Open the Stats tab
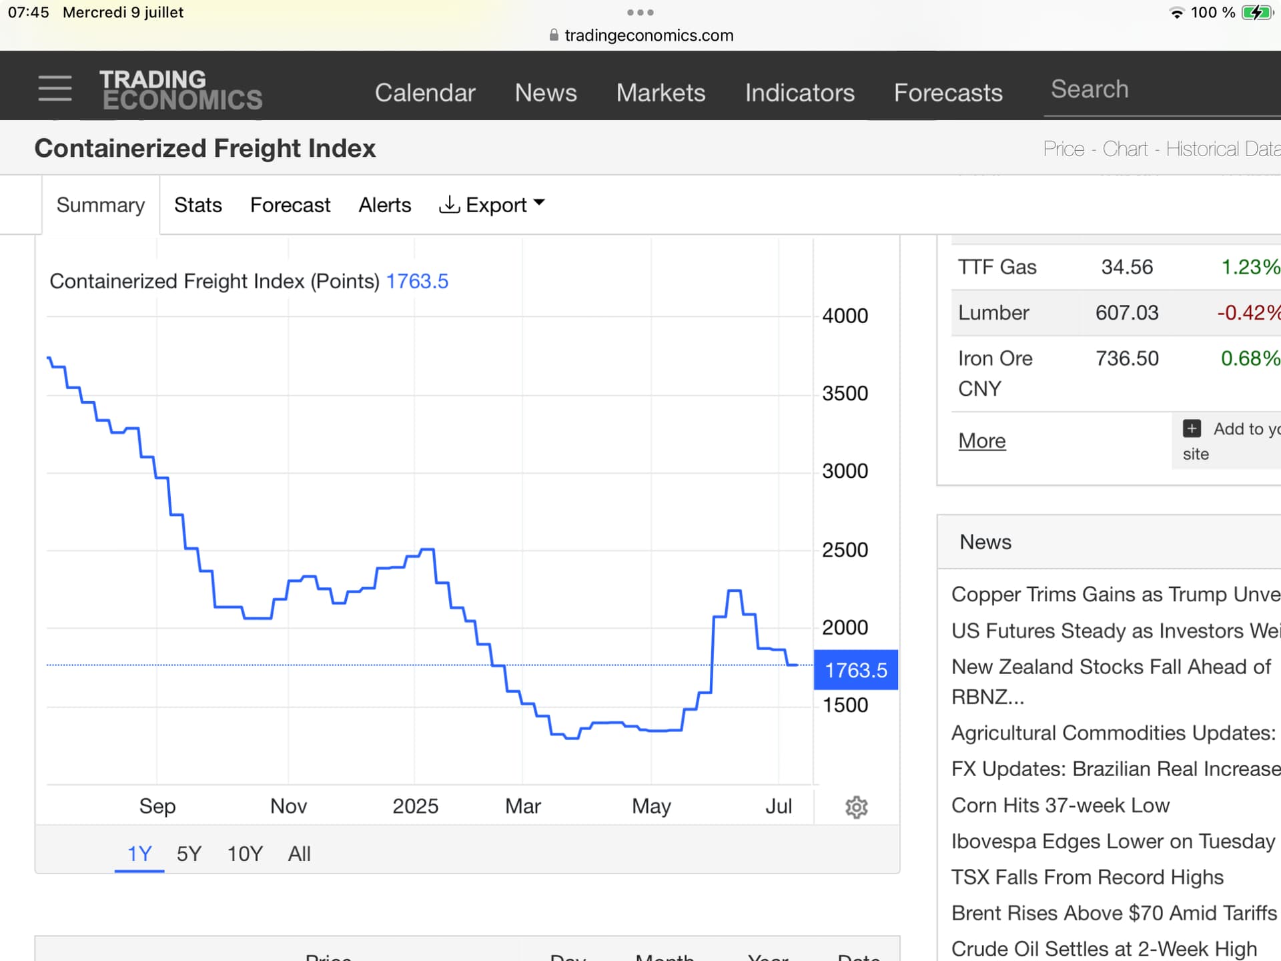 [197, 205]
